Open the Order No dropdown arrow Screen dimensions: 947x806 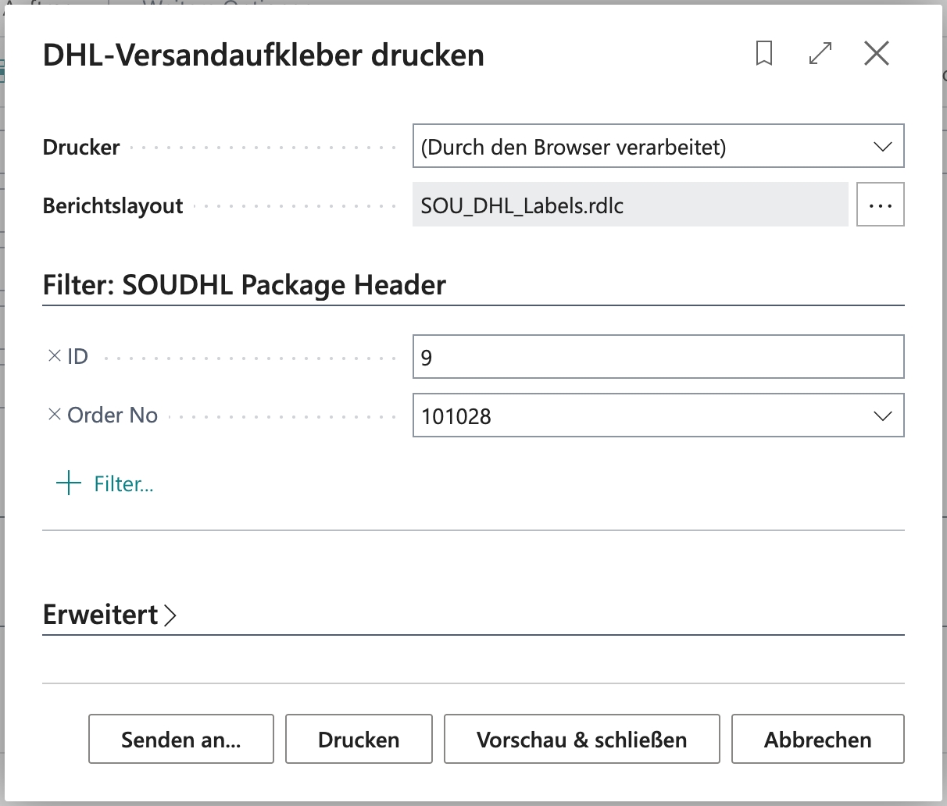[882, 415]
